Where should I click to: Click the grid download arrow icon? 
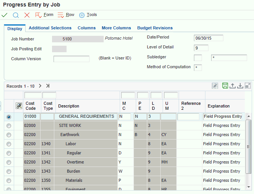click(240, 86)
